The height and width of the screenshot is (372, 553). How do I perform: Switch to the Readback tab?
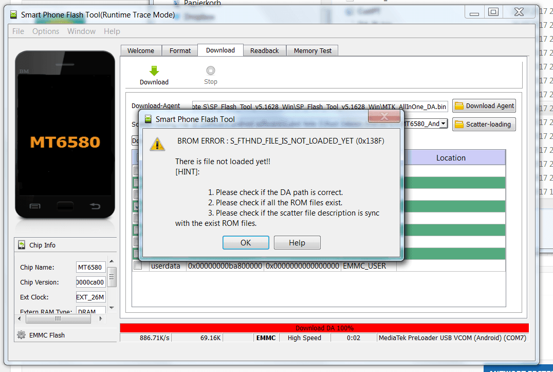265,50
